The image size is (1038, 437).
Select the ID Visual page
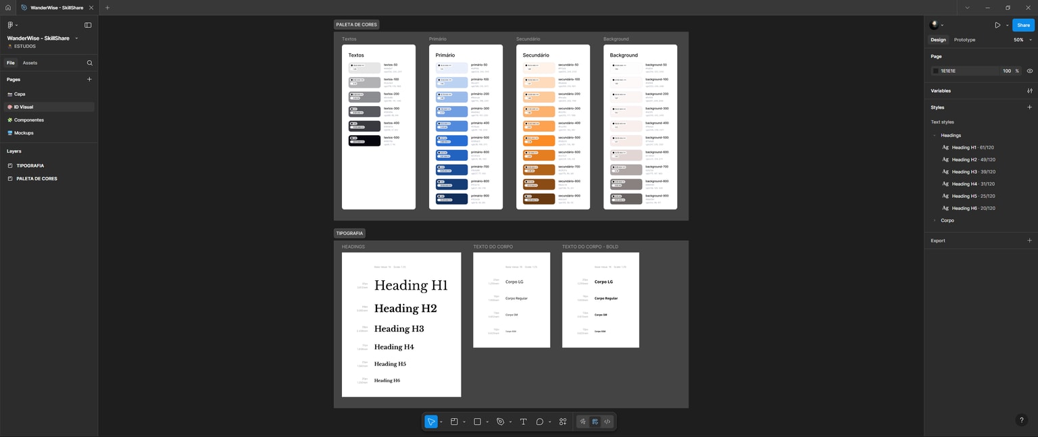tap(49, 107)
